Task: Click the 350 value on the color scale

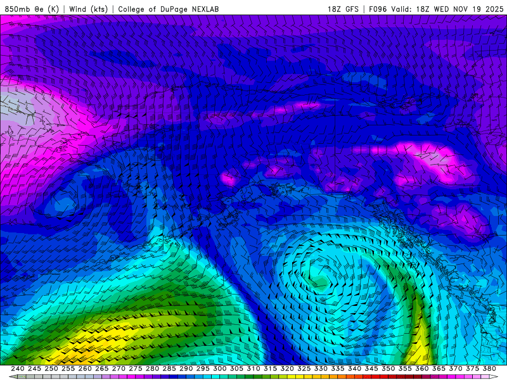Action: (388, 369)
